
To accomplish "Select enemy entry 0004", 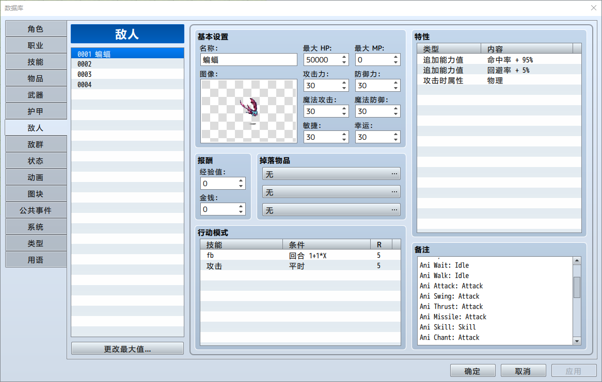I will [x=128, y=85].
